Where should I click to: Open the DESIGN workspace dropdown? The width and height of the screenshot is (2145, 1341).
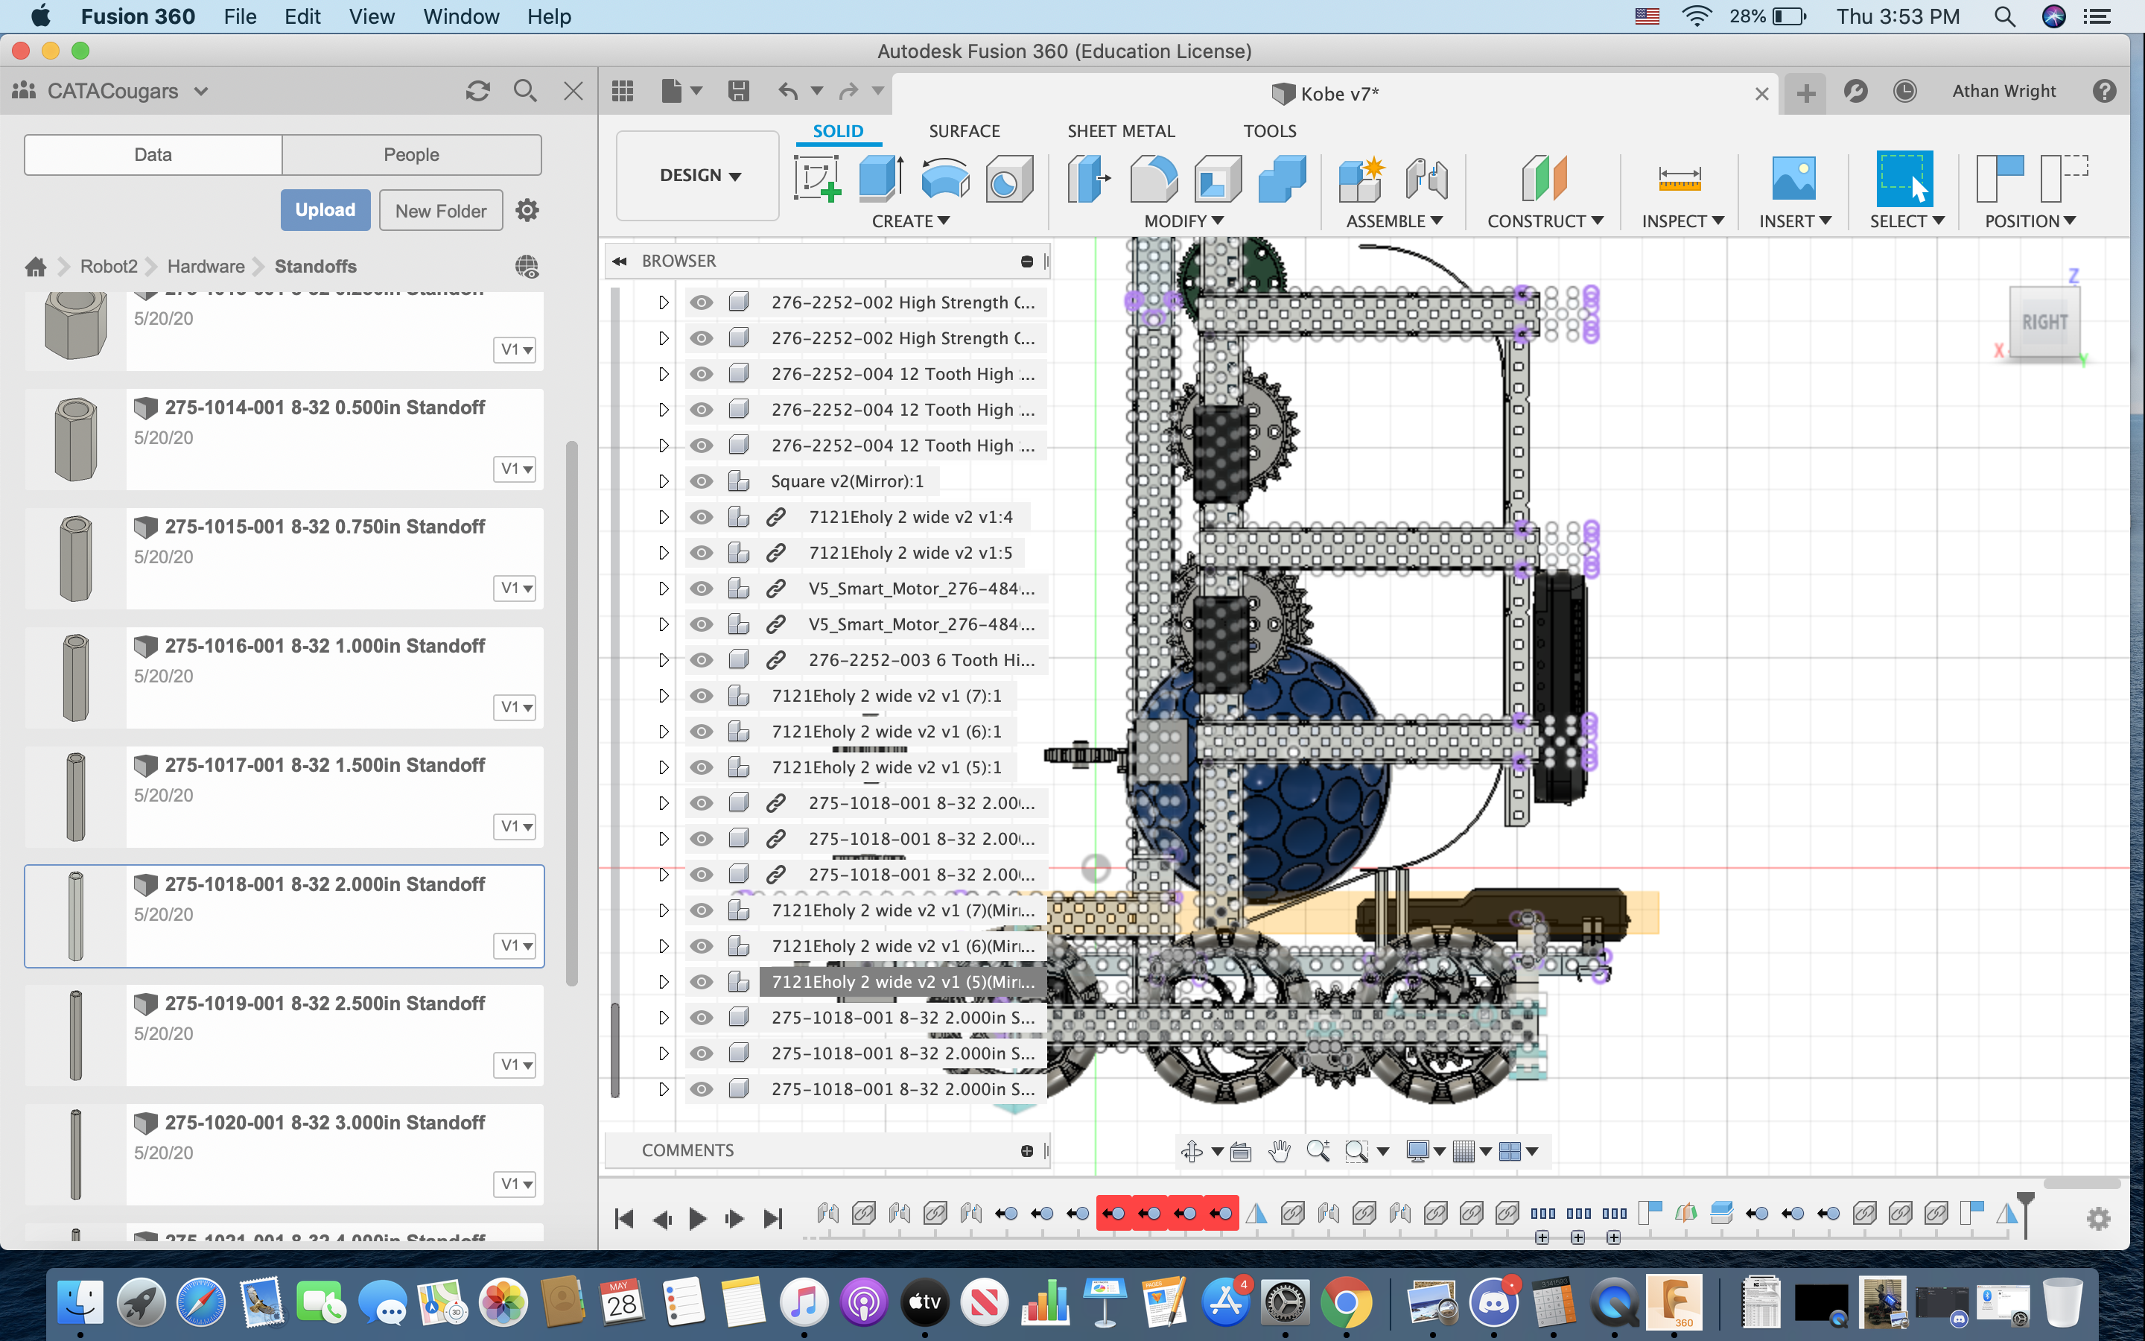click(x=699, y=176)
